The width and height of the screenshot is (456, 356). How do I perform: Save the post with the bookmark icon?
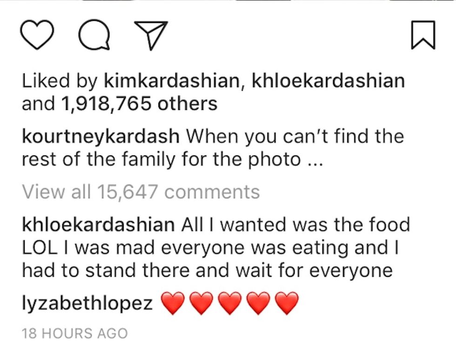(x=423, y=35)
